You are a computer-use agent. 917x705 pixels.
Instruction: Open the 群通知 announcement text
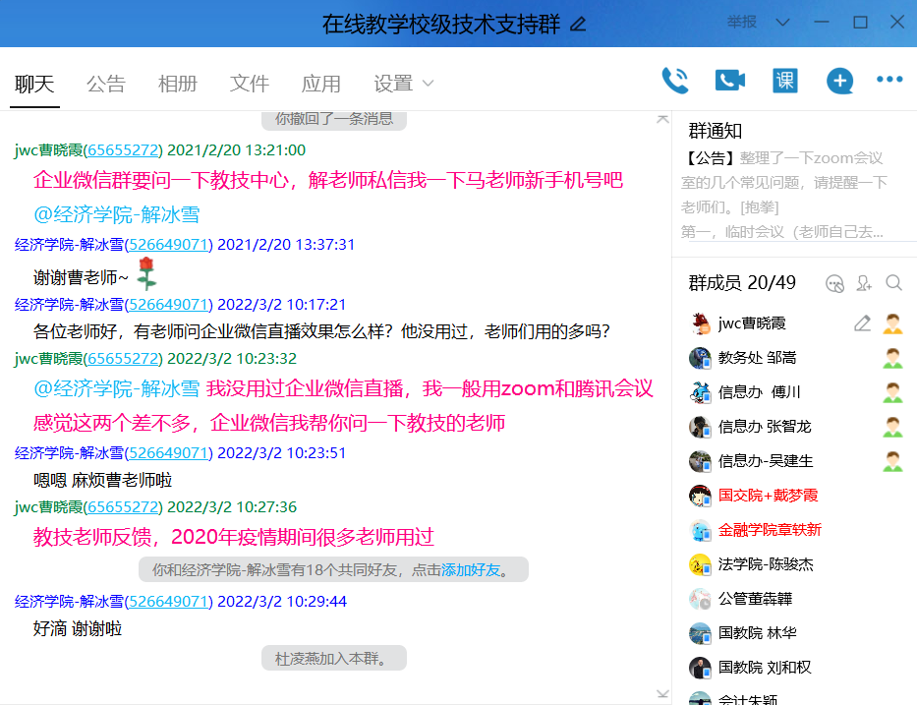(783, 182)
